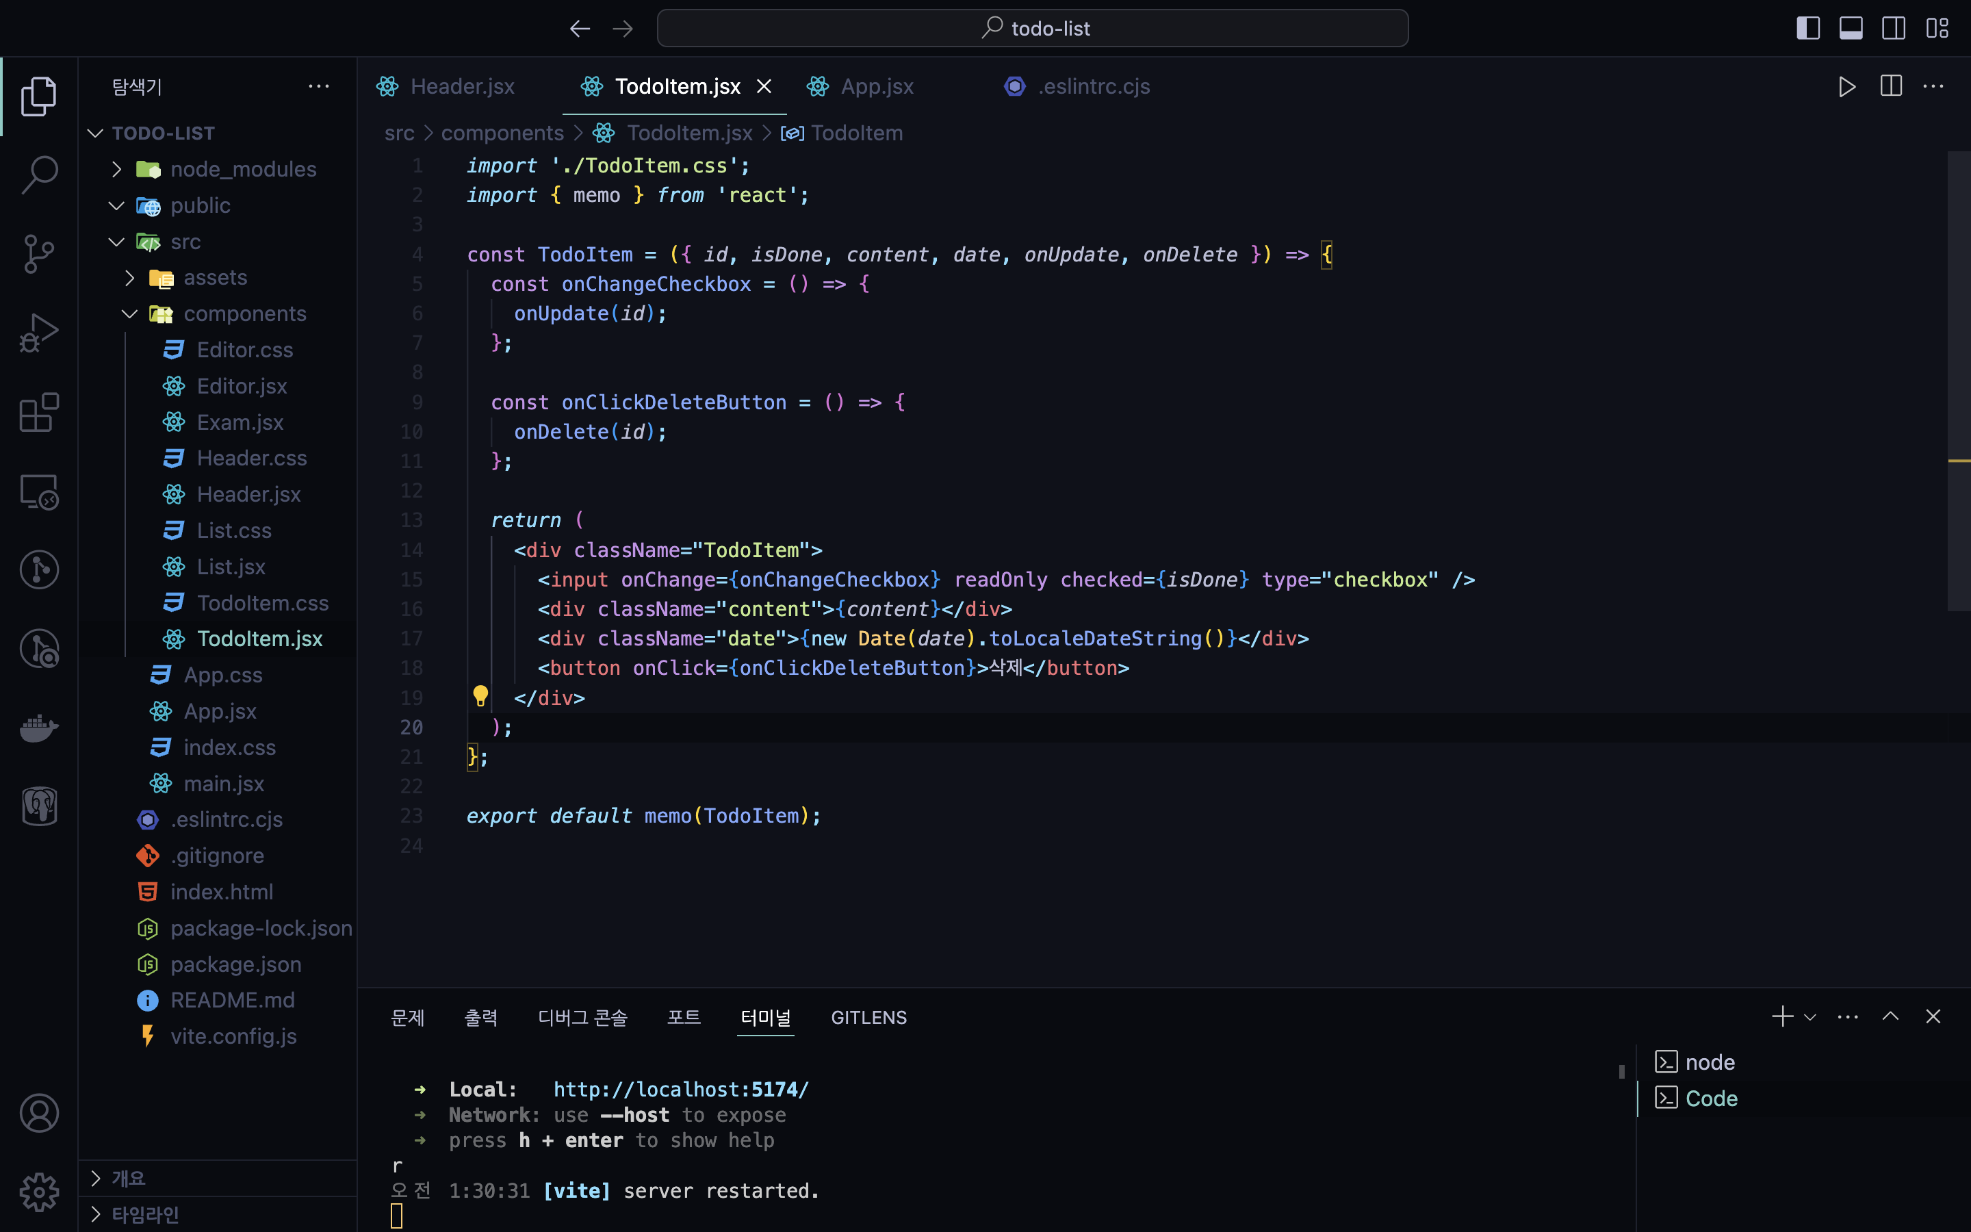Toggle the bottom panel visibility
Image resolution: width=1971 pixels, height=1232 pixels.
click(x=1851, y=29)
